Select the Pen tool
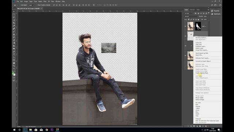The width and height of the screenshot is (234, 132). click(x=14, y=52)
